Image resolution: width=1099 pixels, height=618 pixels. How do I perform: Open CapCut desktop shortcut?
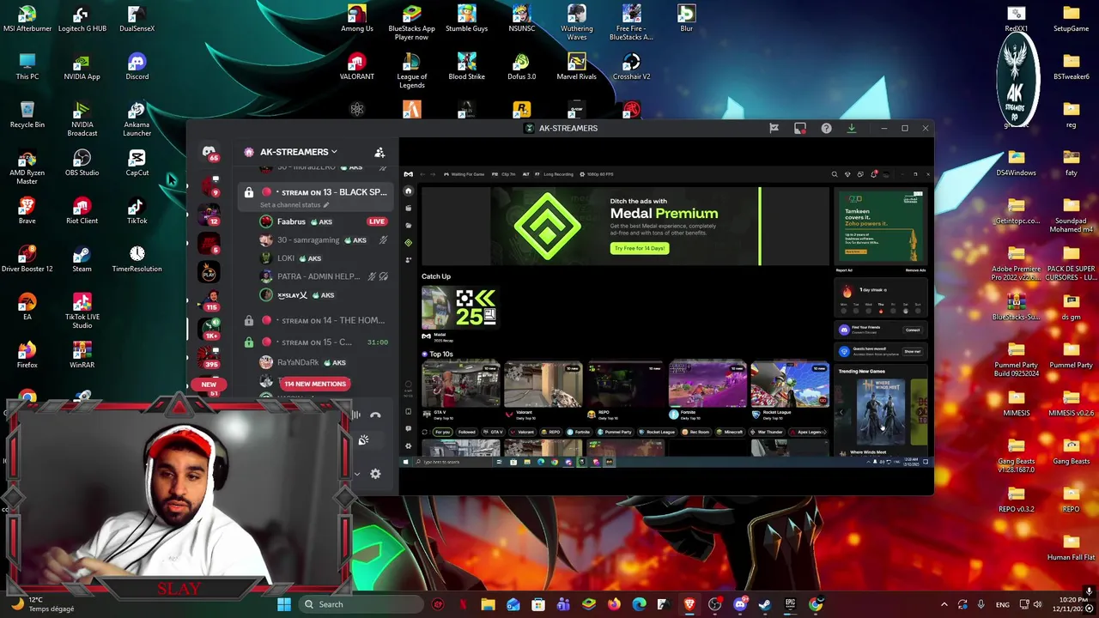(x=137, y=163)
